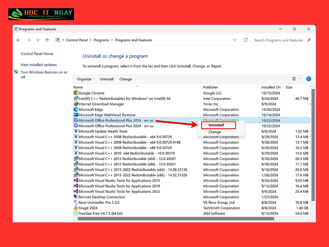Viewport: 329px width, 247px height.
Task: Click the Forward navigation arrow
Action: (x=29, y=40)
